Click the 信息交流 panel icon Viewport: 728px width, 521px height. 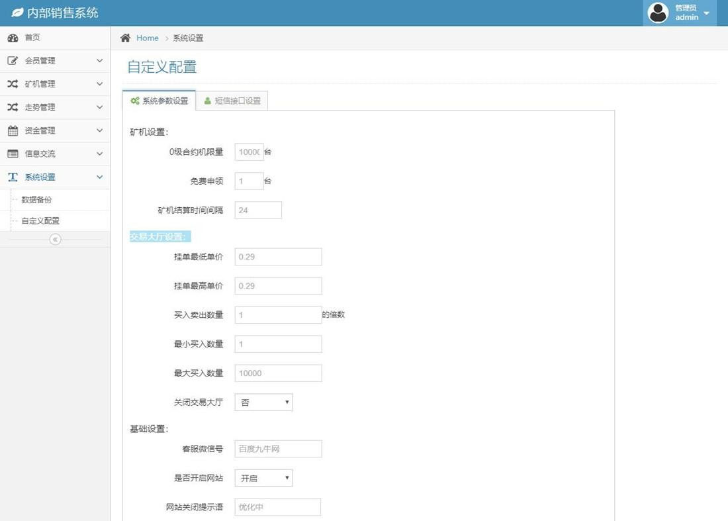pyautogui.click(x=14, y=153)
